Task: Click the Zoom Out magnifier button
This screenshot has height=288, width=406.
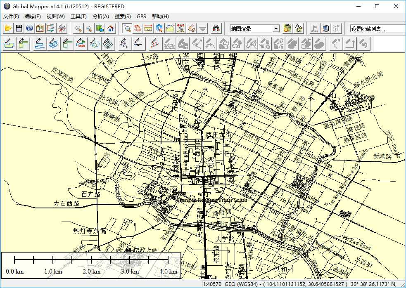Action: (x=89, y=28)
